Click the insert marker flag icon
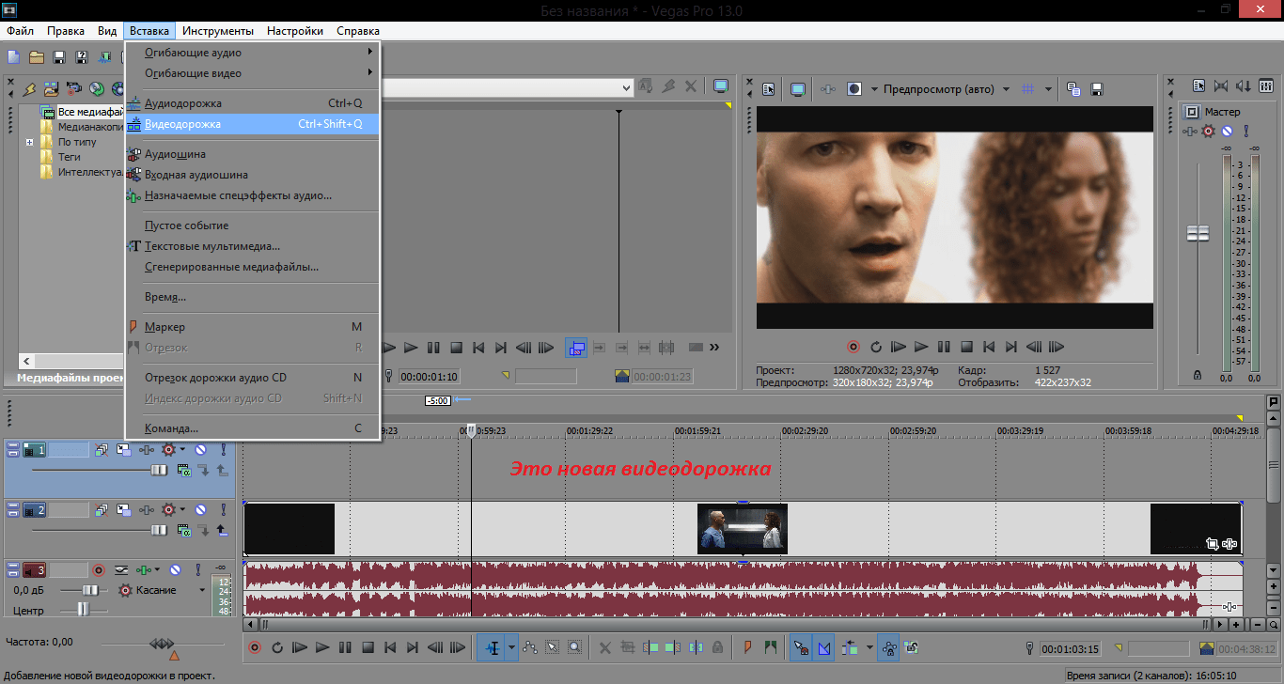Screen dimensions: 1284x684 click(747, 647)
